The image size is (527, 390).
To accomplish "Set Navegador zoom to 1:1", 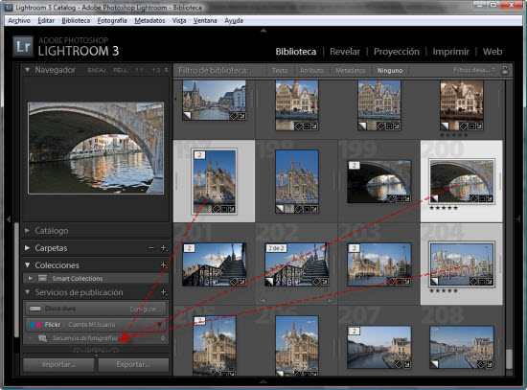I will click(139, 70).
